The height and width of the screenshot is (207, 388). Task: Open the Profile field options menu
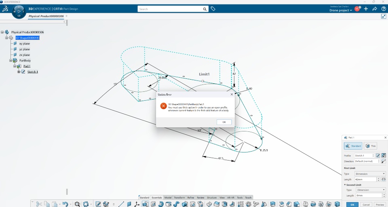coord(373,156)
